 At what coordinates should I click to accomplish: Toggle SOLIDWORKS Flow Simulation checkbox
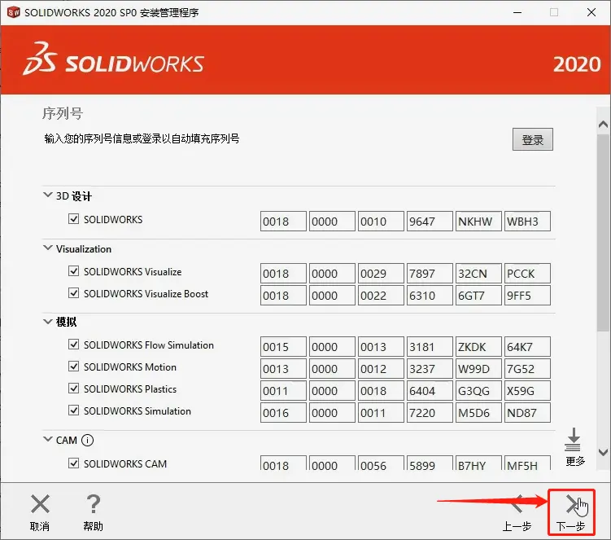tap(73, 345)
